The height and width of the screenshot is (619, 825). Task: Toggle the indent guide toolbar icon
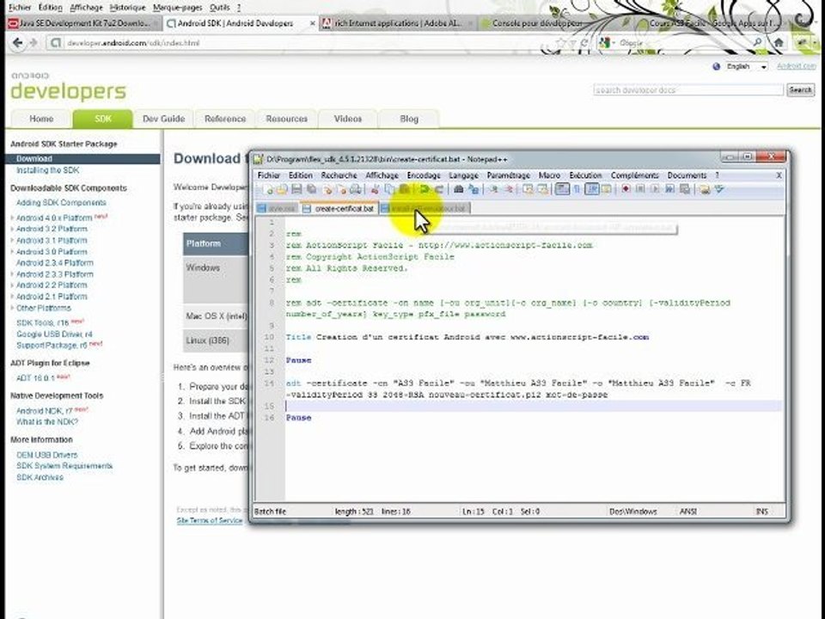pos(592,189)
